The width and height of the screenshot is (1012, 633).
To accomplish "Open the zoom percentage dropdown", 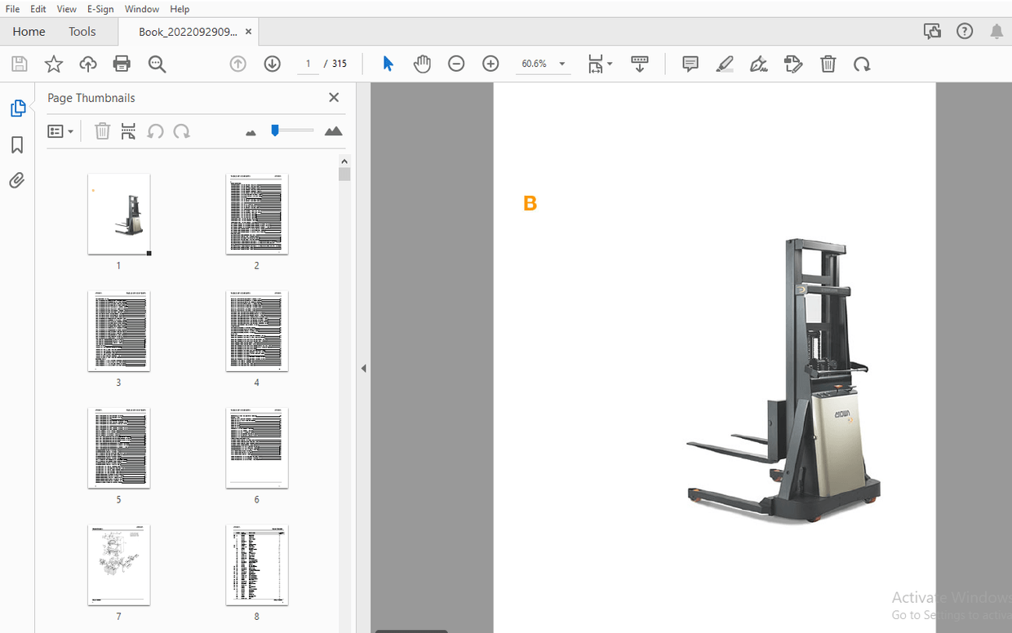I will tap(561, 63).
